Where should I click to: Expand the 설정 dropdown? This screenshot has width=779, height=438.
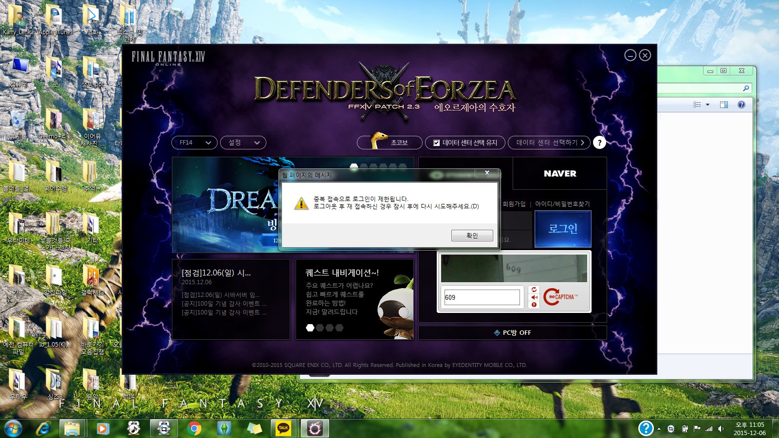tap(243, 143)
